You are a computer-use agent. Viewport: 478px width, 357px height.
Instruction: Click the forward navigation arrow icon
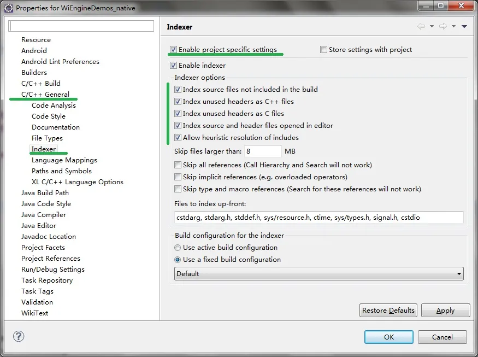pos(443,26)
